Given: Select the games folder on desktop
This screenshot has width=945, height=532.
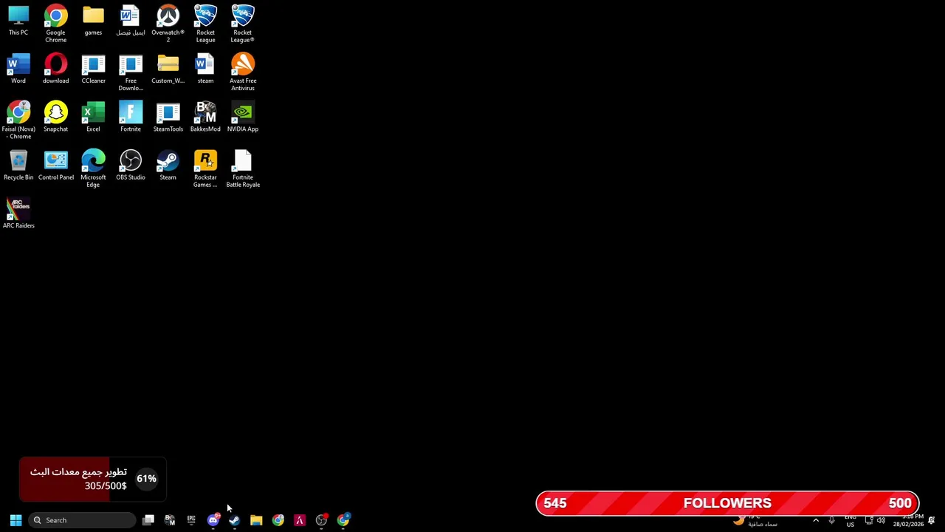Looking at the screenshot, I should pos(93,21).
